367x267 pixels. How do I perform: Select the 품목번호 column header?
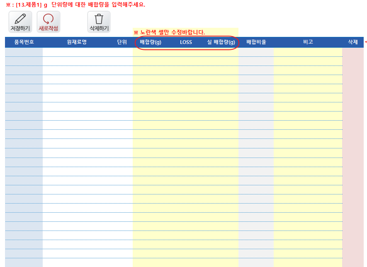(24, 42)
